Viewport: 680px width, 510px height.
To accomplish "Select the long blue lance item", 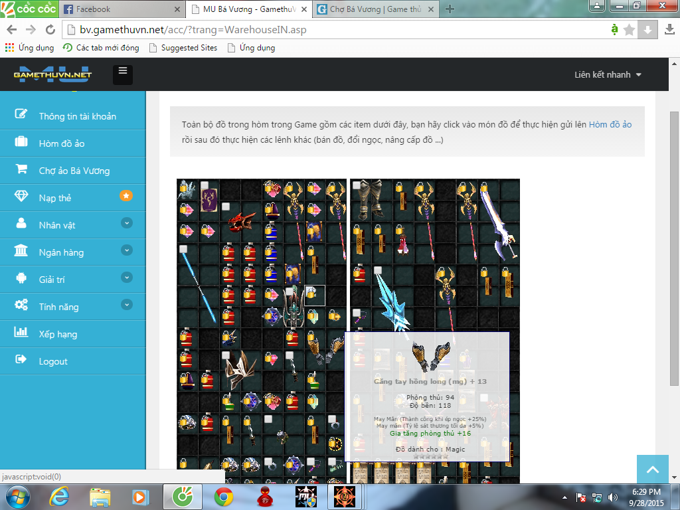I will [x=198, y=286].
